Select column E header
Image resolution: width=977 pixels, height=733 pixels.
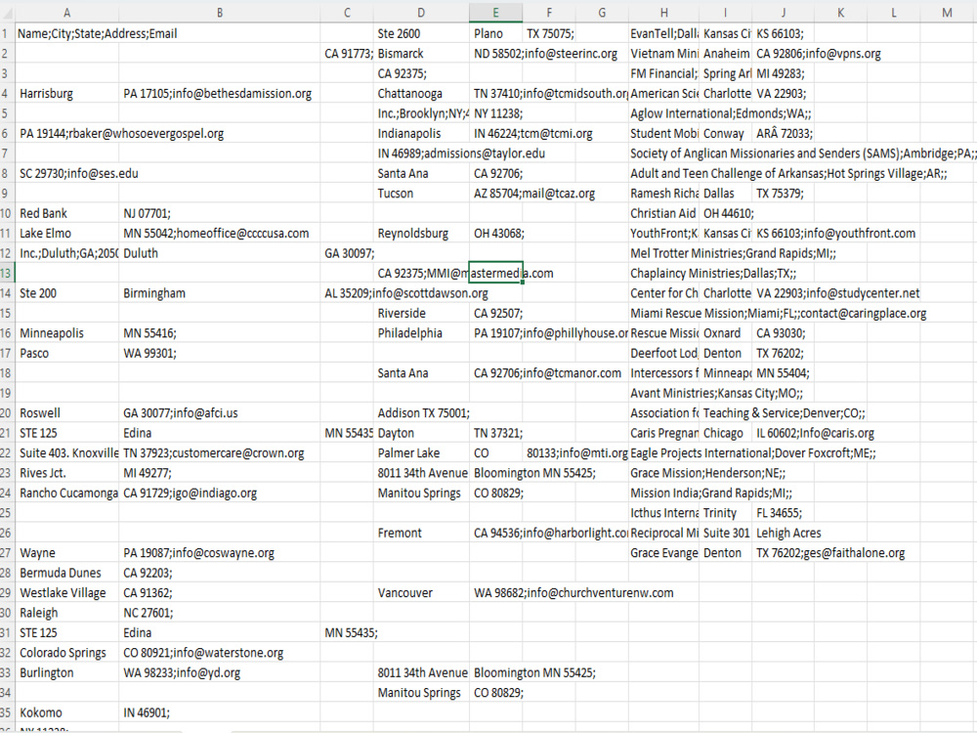pyautogui.click(x=496, y=13)
